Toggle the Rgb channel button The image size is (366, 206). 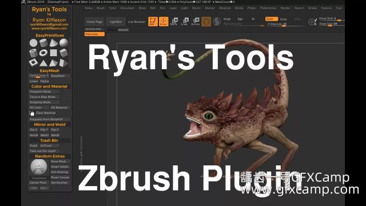[x=240, y=19]
